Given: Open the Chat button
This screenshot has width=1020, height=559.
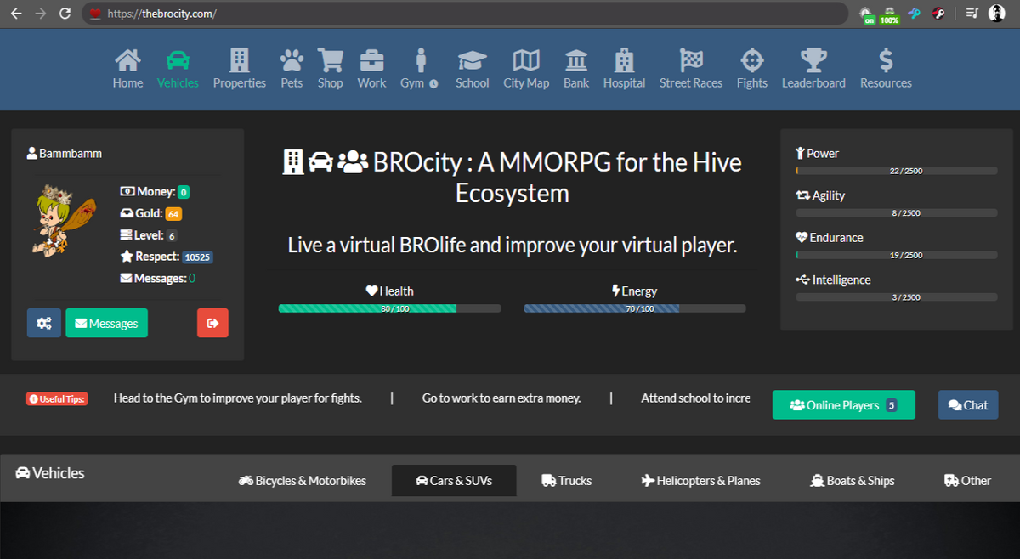Looking at the screenshot, I should 968,405.
